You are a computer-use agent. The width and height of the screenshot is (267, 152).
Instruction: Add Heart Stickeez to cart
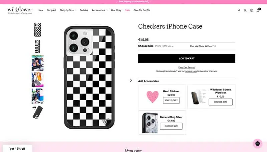coord(171,100)
